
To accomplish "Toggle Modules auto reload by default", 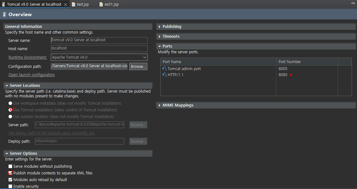I will click(10, 180).
